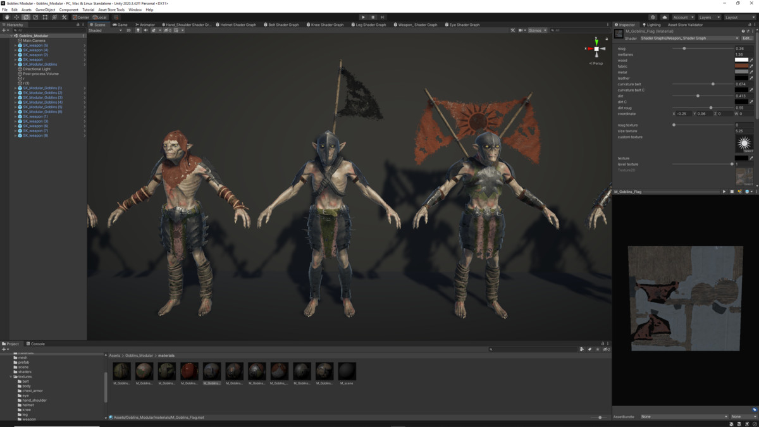Toggle the Center pivot mode button

click(x=81, y=17)
